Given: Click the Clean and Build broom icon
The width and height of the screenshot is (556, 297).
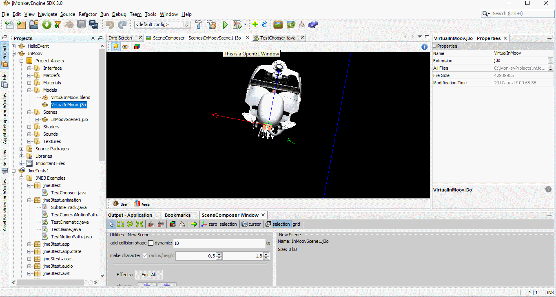Looking at the screenshot, I should [212, 24].
